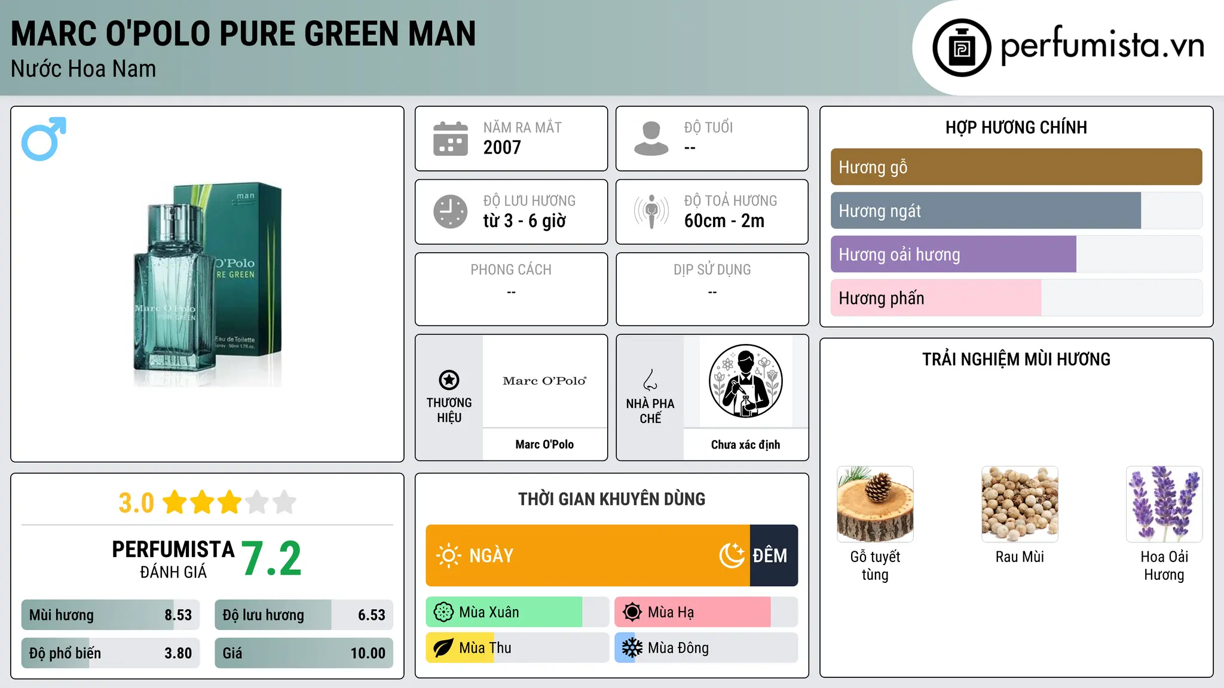This screenshot has width=1224, height=688.
Task: Click the Gỗ tuyết tùng note label
Action: [875, 566]
